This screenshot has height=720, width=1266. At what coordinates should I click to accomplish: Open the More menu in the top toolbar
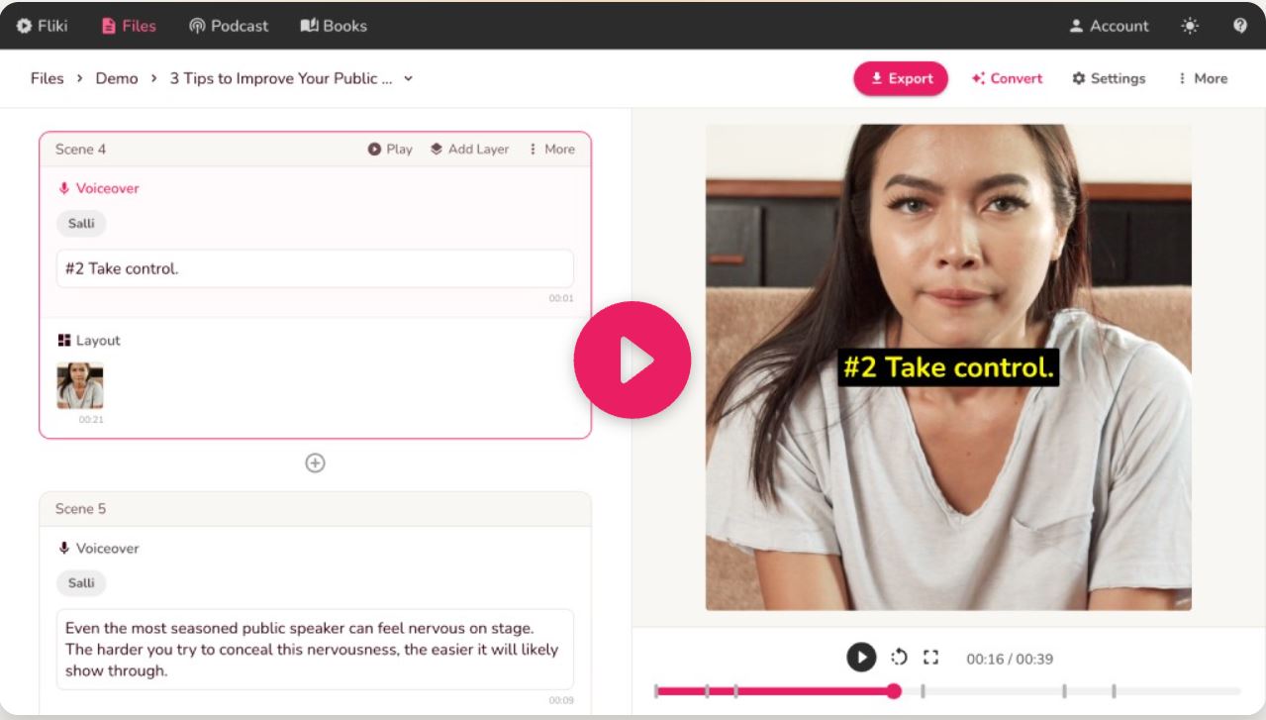[x=1203, y=78]
